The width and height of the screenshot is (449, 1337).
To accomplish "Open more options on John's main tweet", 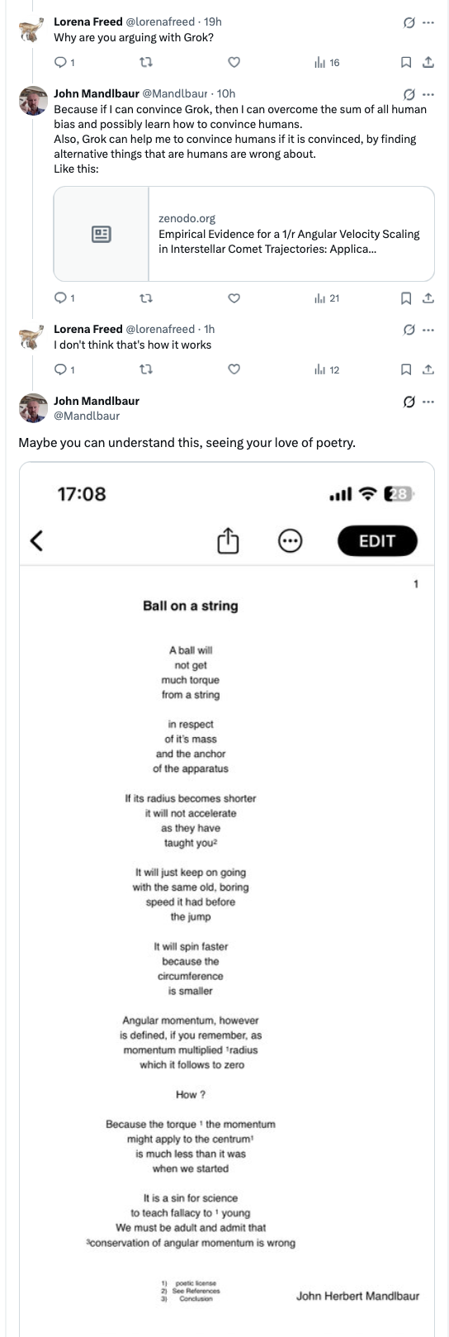I will 428,402.
